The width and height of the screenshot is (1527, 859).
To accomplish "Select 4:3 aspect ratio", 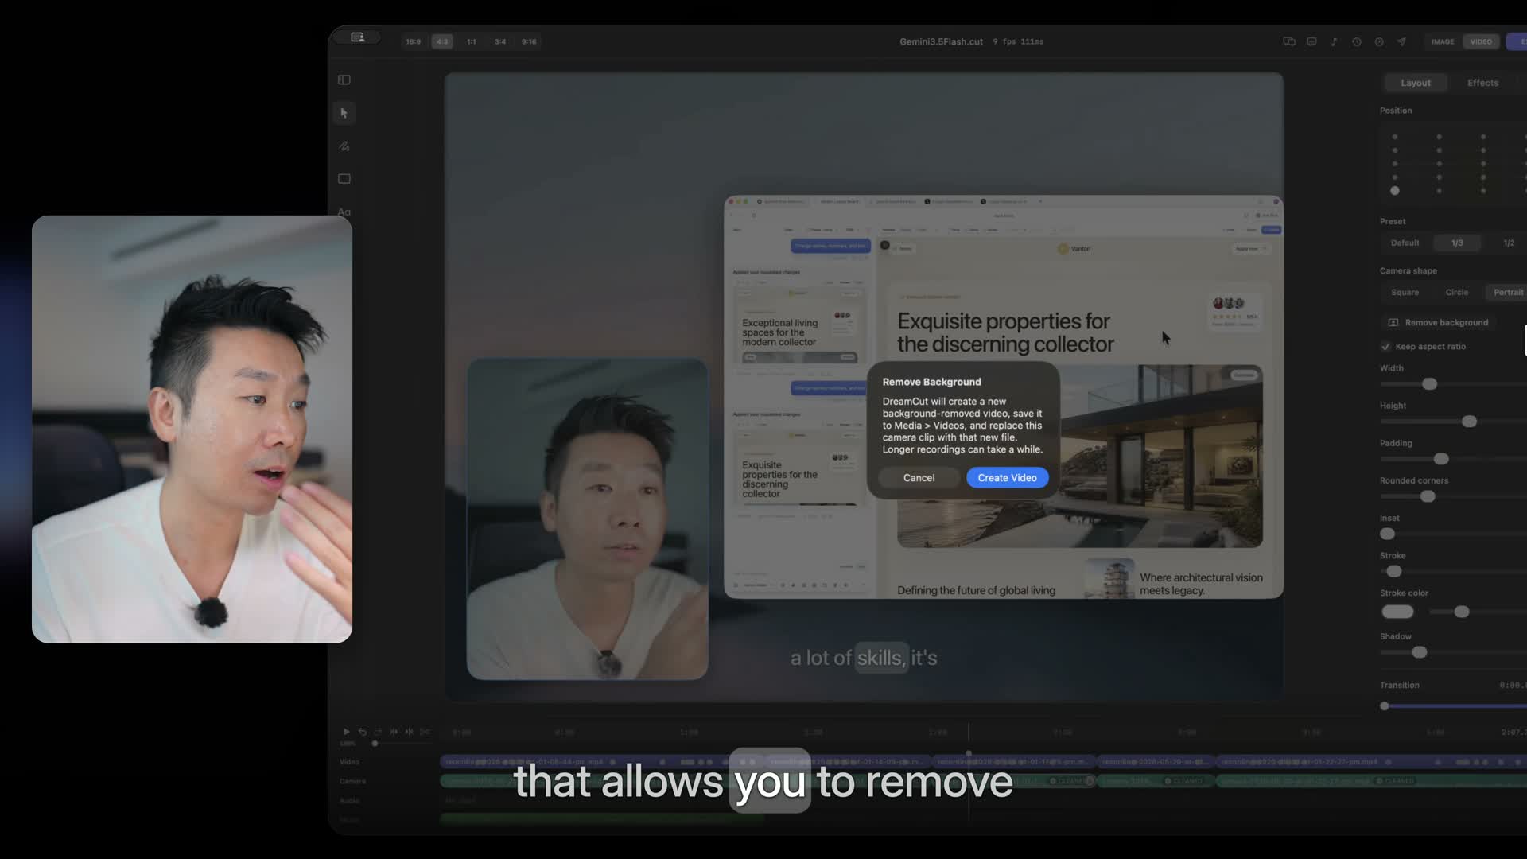I will coord(442,41).
